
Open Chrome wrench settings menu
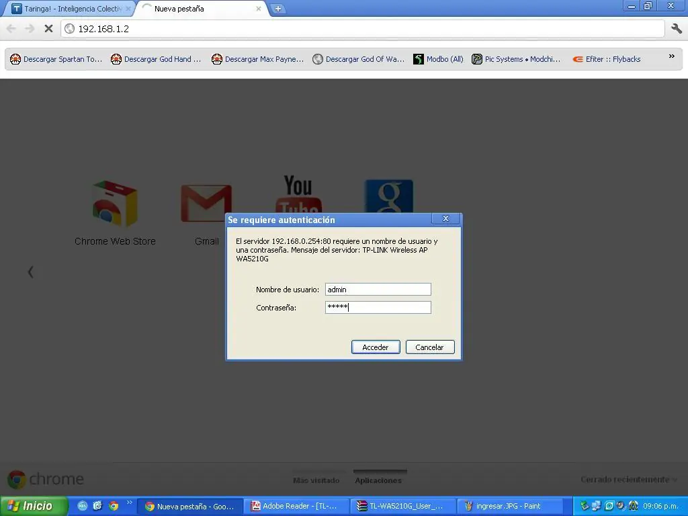coord(676,29)
